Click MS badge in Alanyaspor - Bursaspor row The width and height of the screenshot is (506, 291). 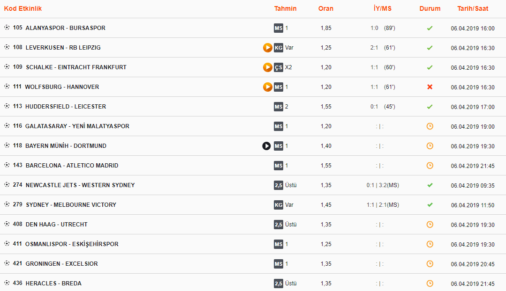[279, 28]
